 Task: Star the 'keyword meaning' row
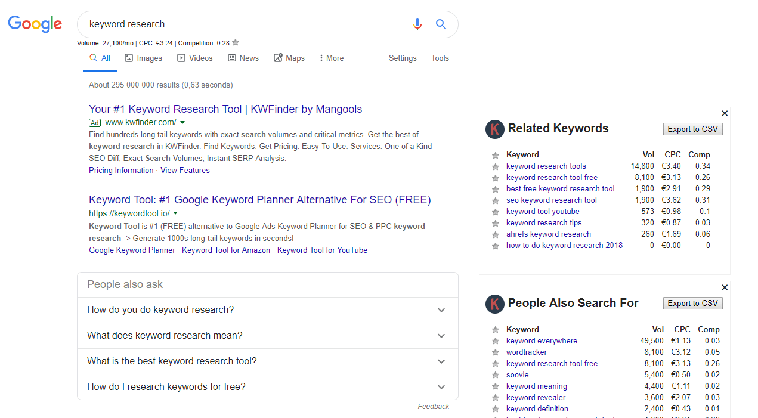pos(495,387)
